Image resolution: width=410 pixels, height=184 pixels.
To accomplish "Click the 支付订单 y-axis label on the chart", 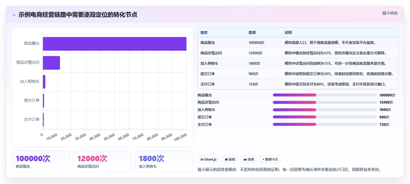I will coord(31,119).
